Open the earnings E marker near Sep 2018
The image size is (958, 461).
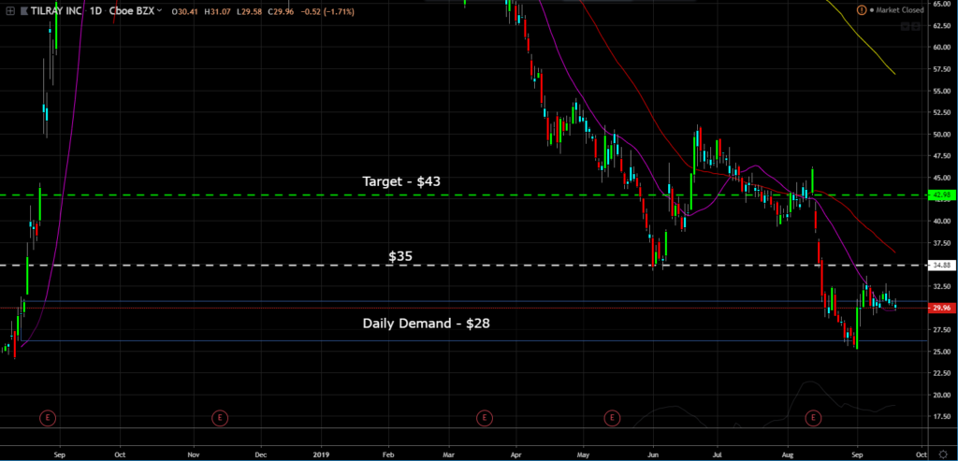click(48, 418)
